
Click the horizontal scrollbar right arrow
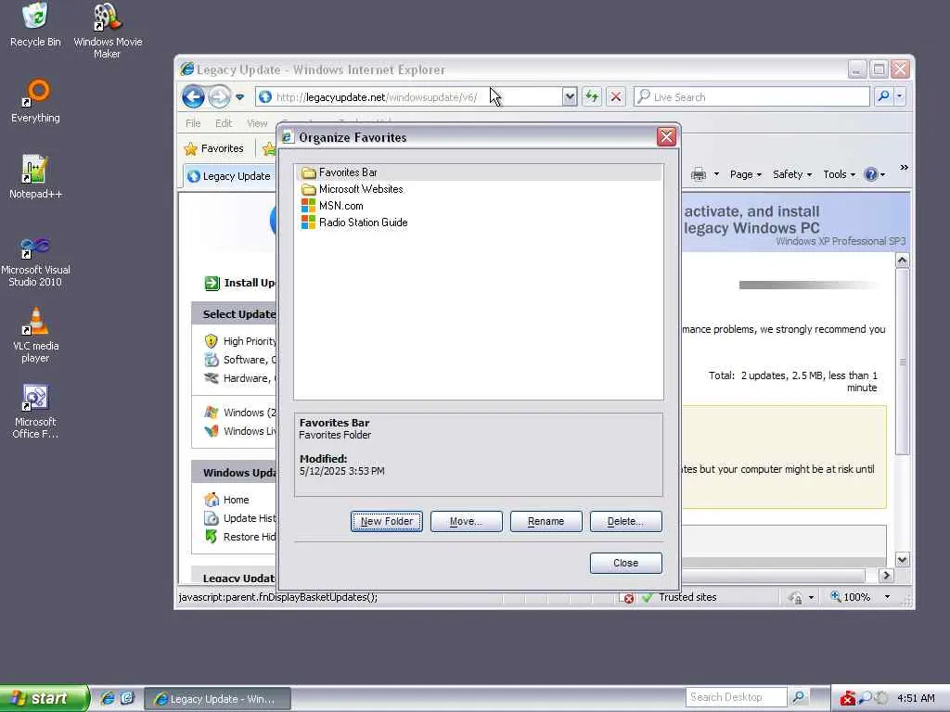(x=886, y=575)
